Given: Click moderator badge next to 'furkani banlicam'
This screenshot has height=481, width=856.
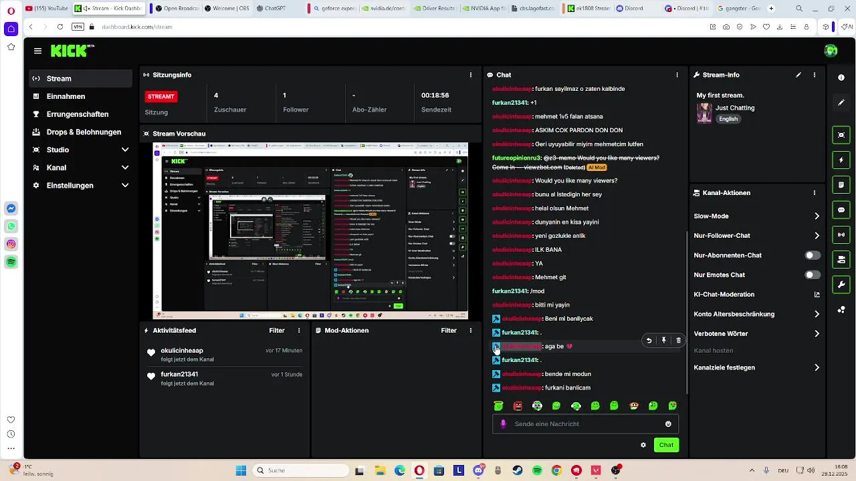Looking at the screenshot, I should pos(496,387).
